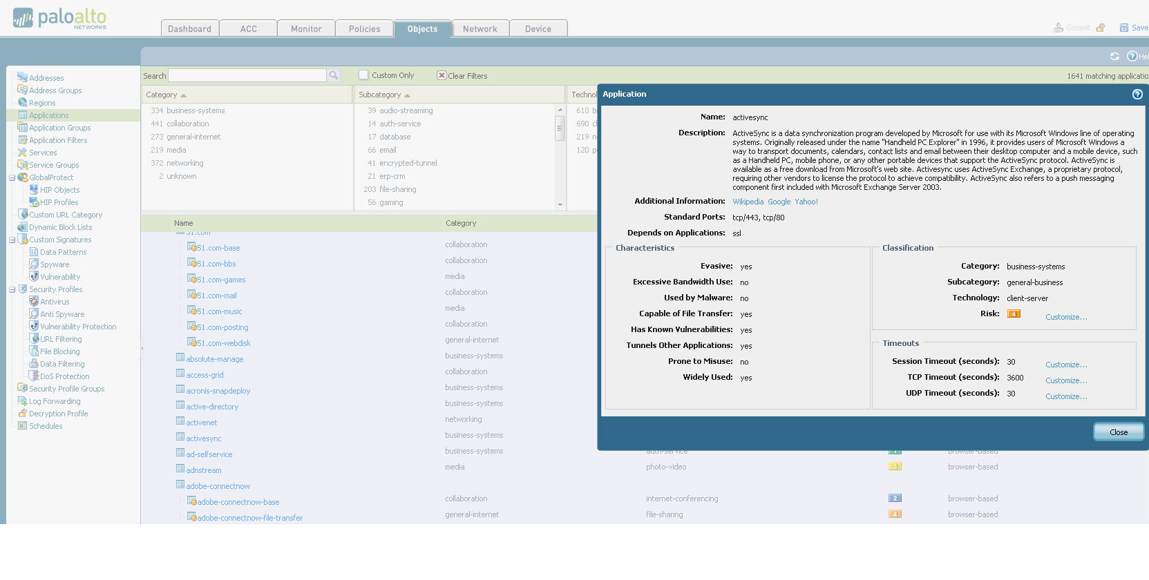Open Data Patterns item
Image resolution: width=1149 pixels, height=580 pixels.
(64, 252)
